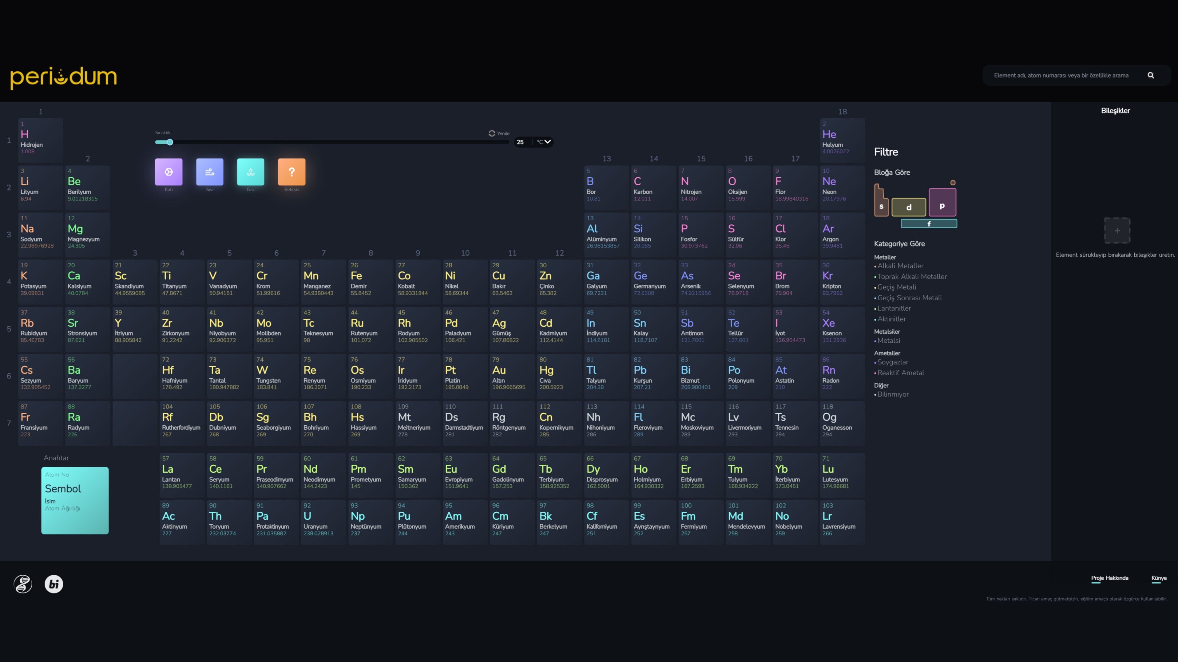The height and width of the screenshot is (662, 1178).
Task: Click the Sıvı liquid state icon
Action: (x=209, y=172)
